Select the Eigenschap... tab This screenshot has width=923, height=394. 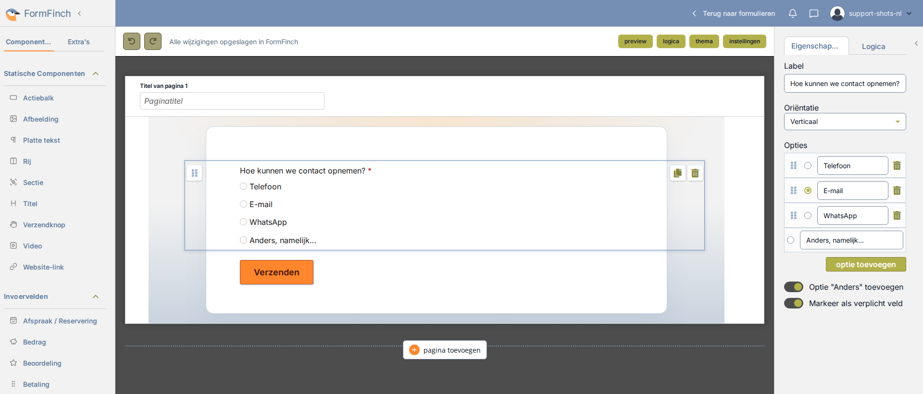point(816,46)
